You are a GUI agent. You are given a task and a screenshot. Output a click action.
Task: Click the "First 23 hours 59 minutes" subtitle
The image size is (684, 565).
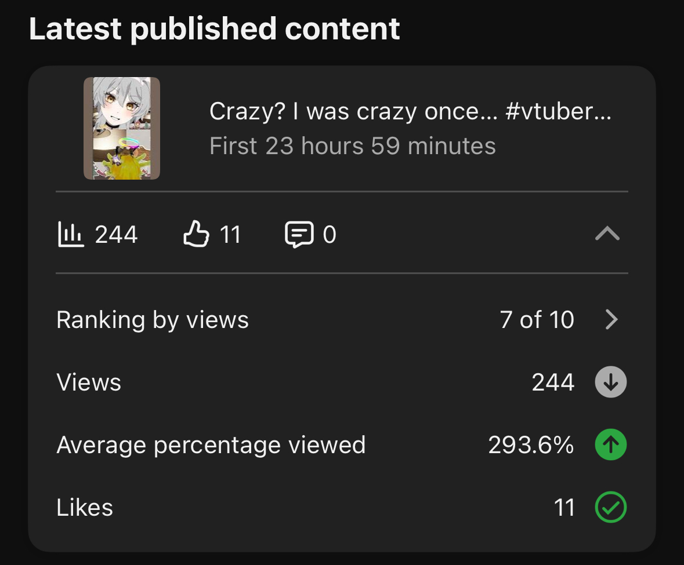353,146
